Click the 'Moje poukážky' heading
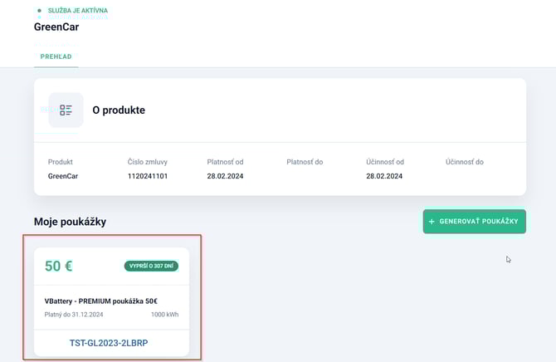Viewport: 556px width, 362px height. click(71, 222)
